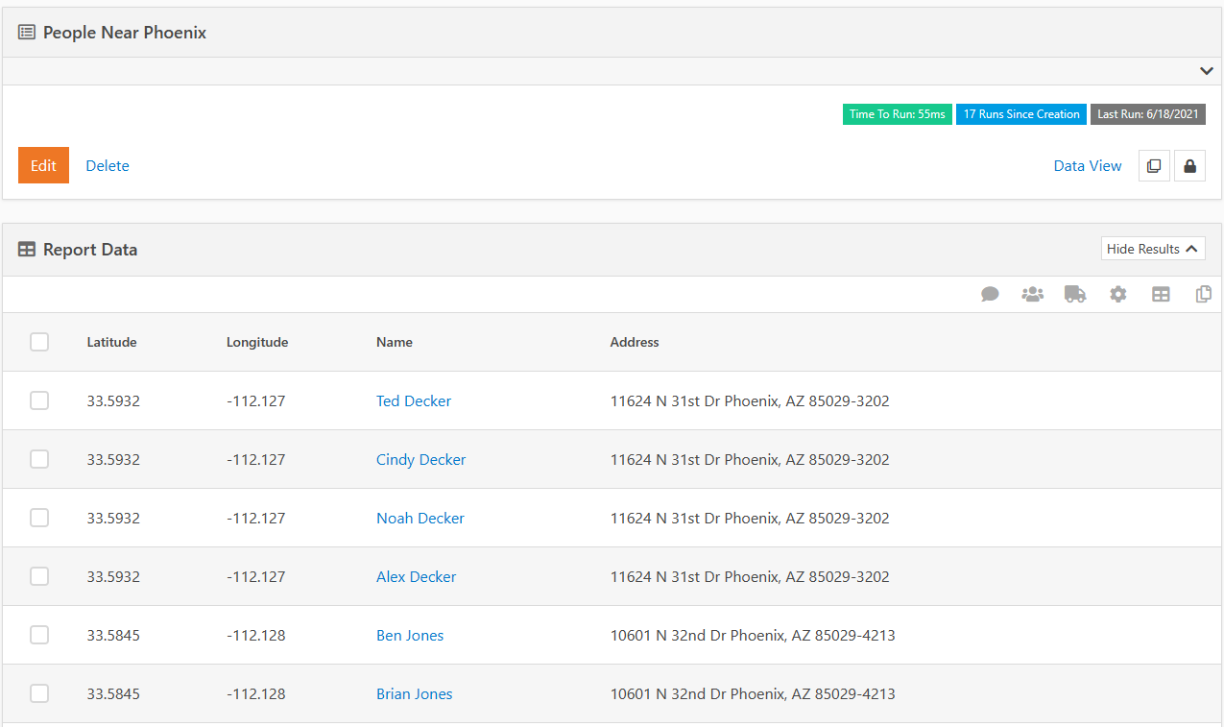
Task: Click the truck launch workflow icon
Action: pyautogui.click(x=1075, y=295)
